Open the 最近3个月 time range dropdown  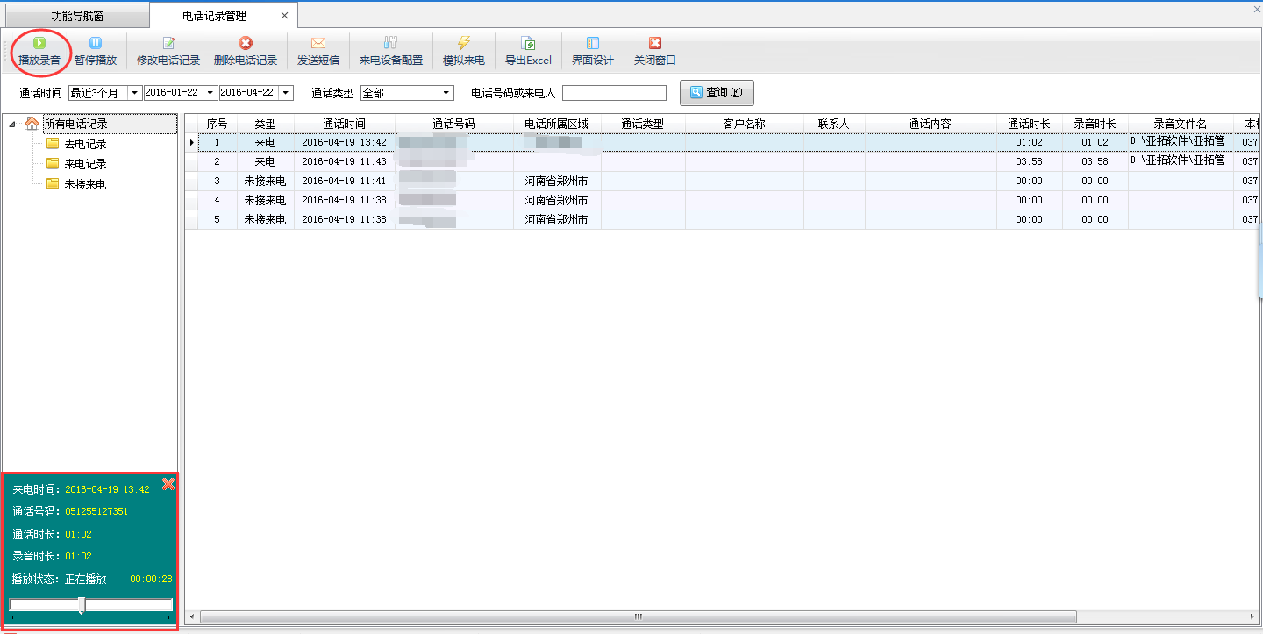click(135, 93)
